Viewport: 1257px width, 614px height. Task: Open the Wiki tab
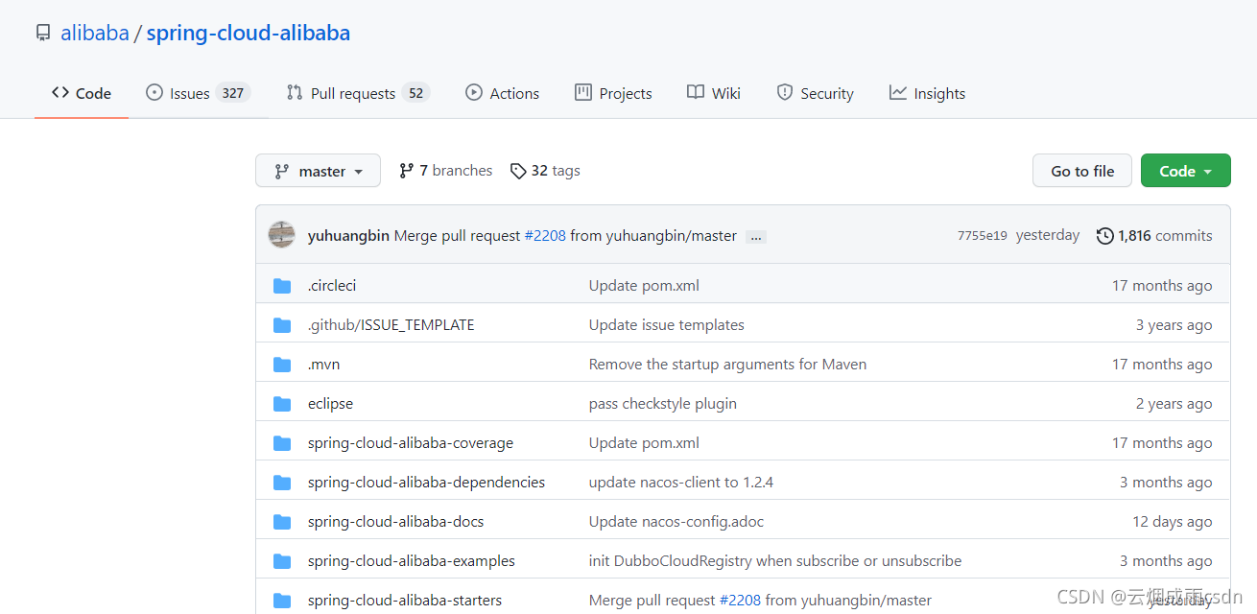pos(714,93)
